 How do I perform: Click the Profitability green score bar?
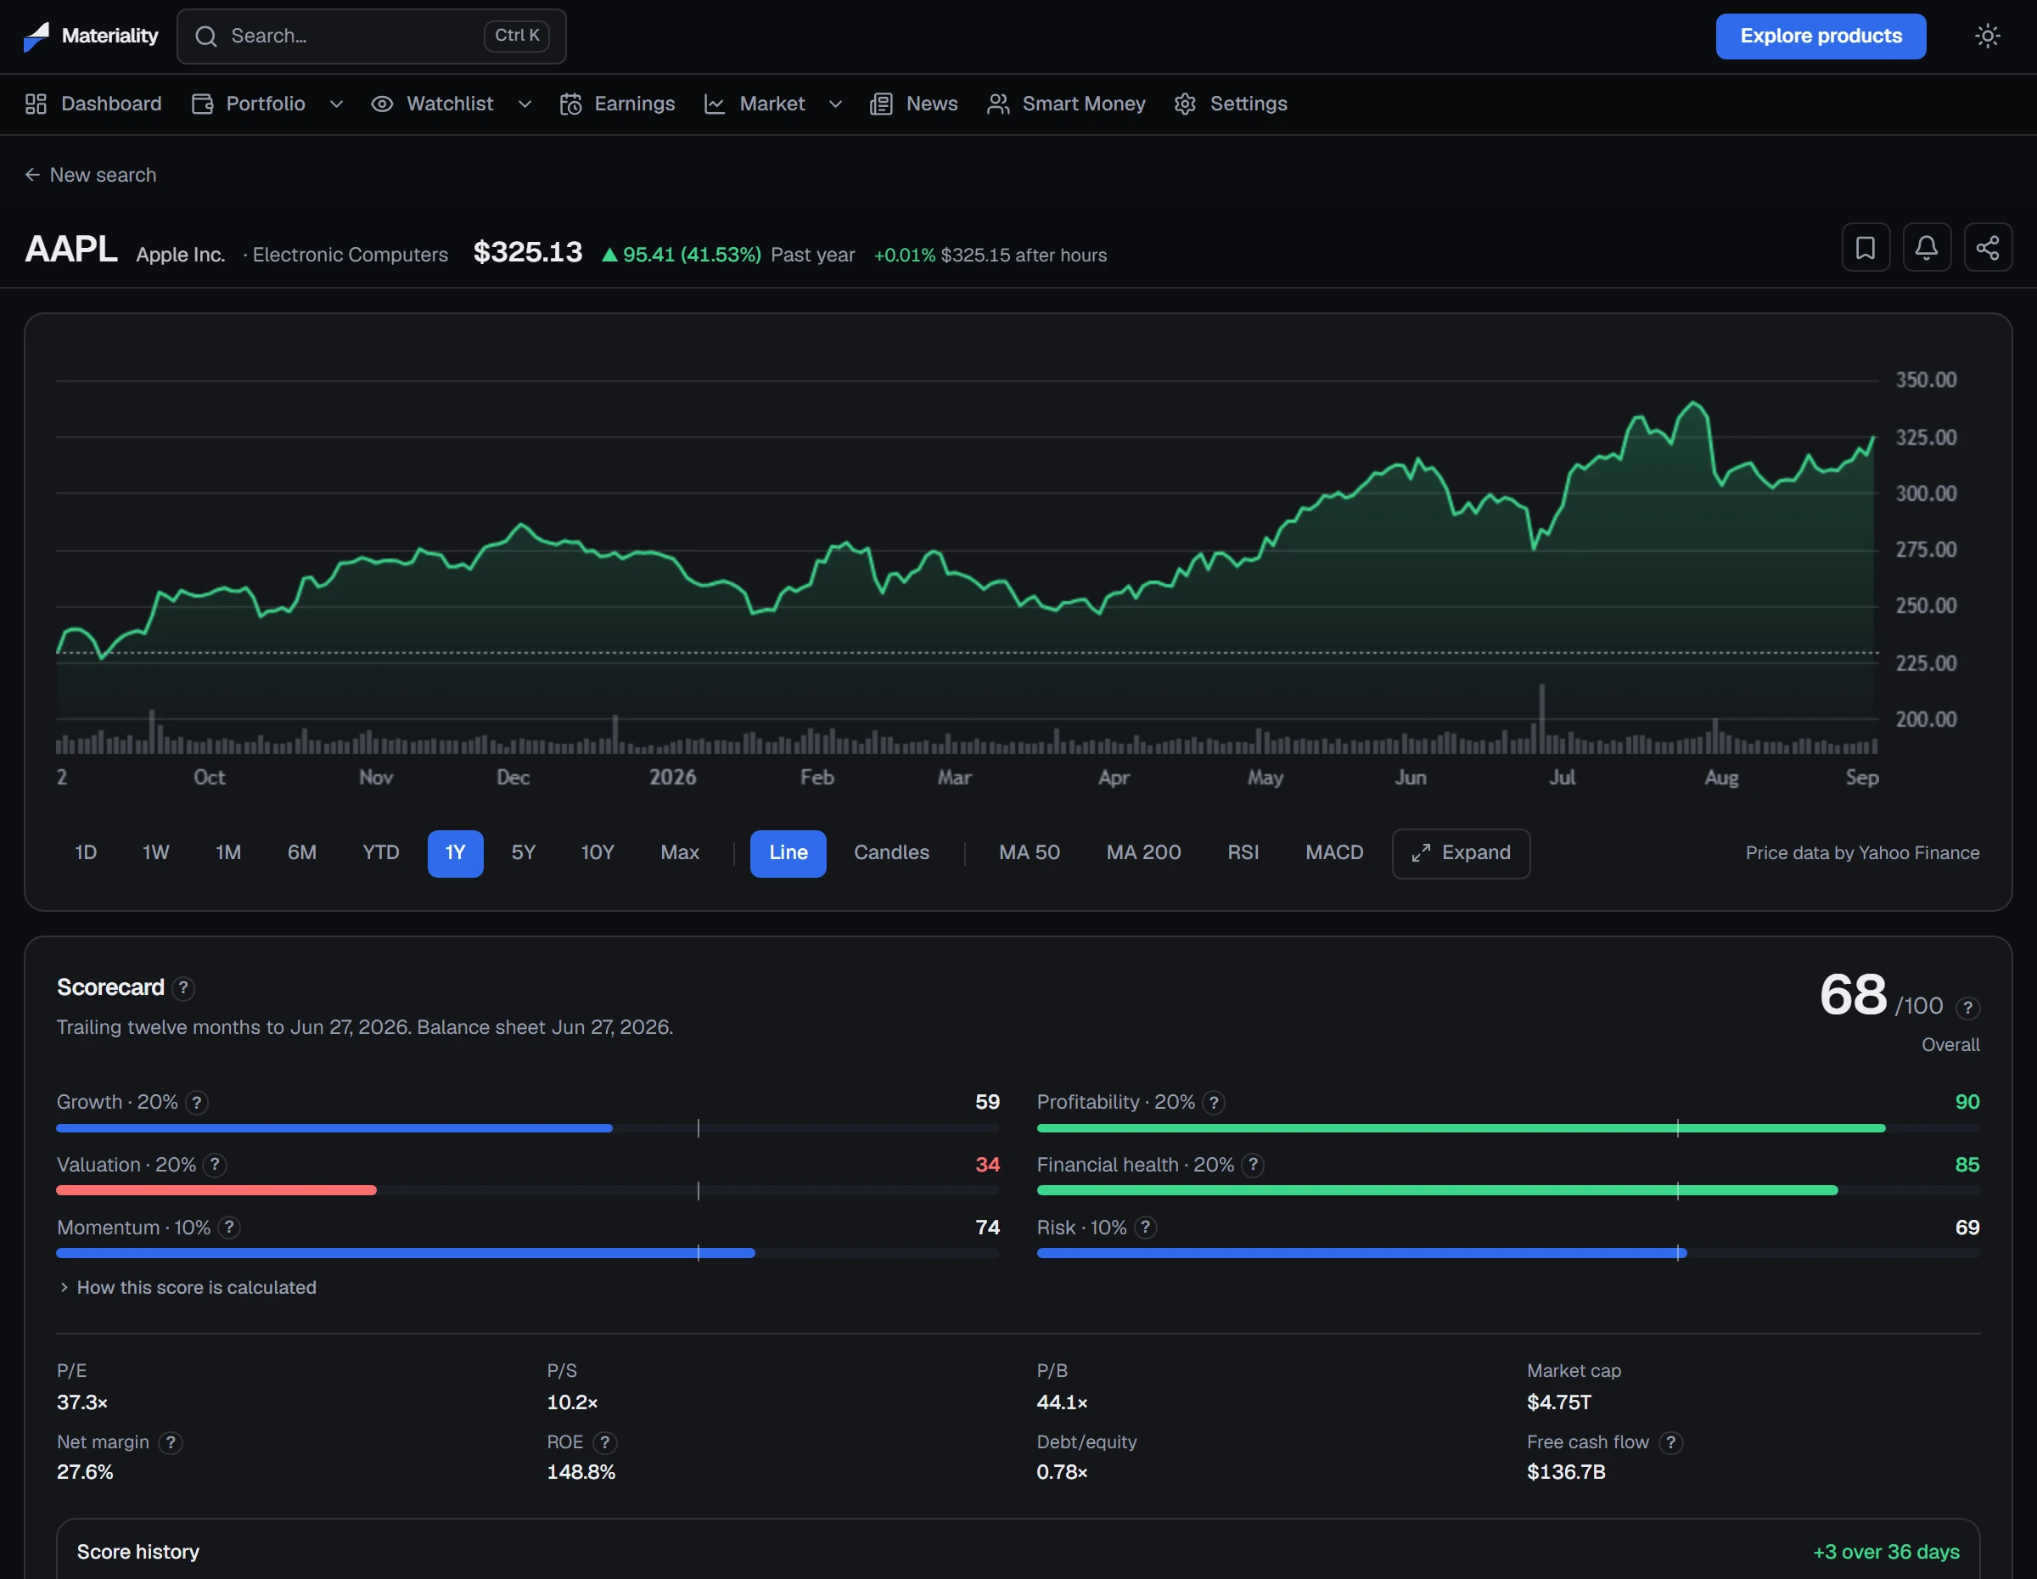click(1461, 1128)
